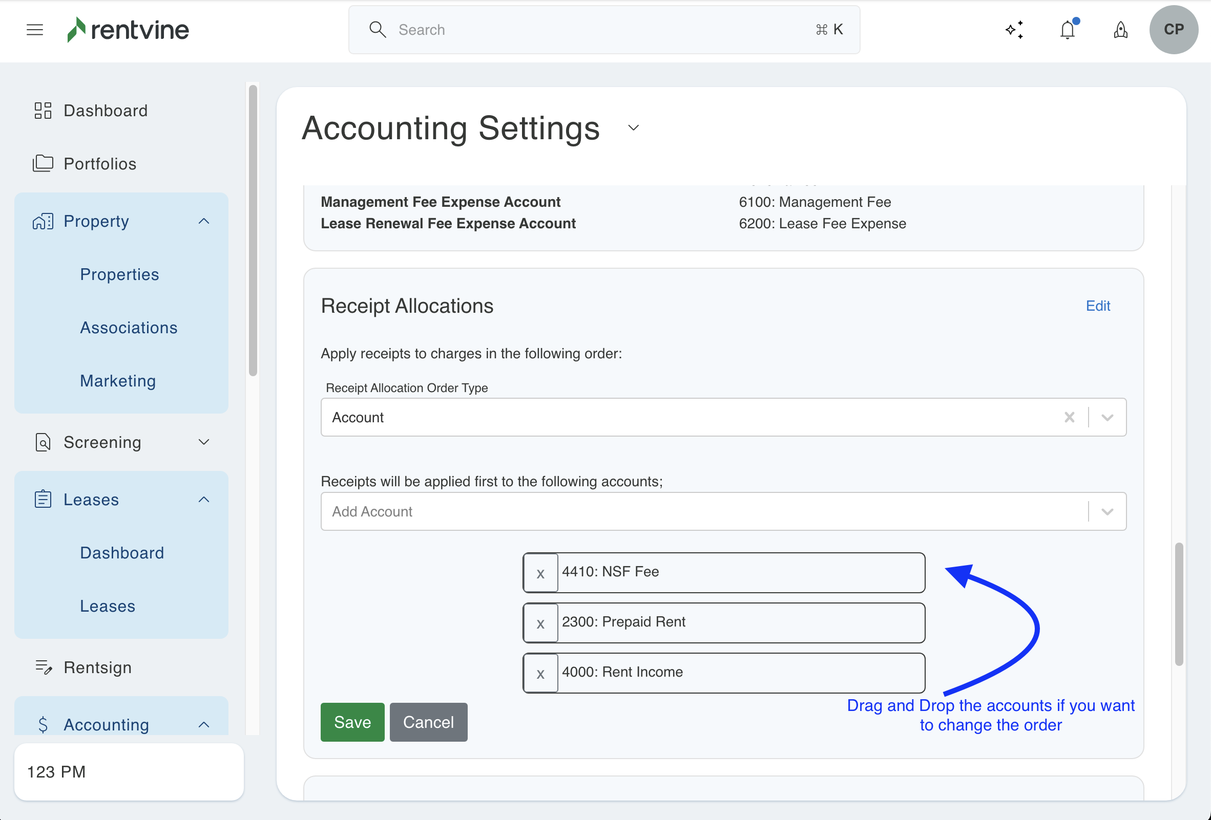Collapse the Property sidebar section

[x=204, y=221]
